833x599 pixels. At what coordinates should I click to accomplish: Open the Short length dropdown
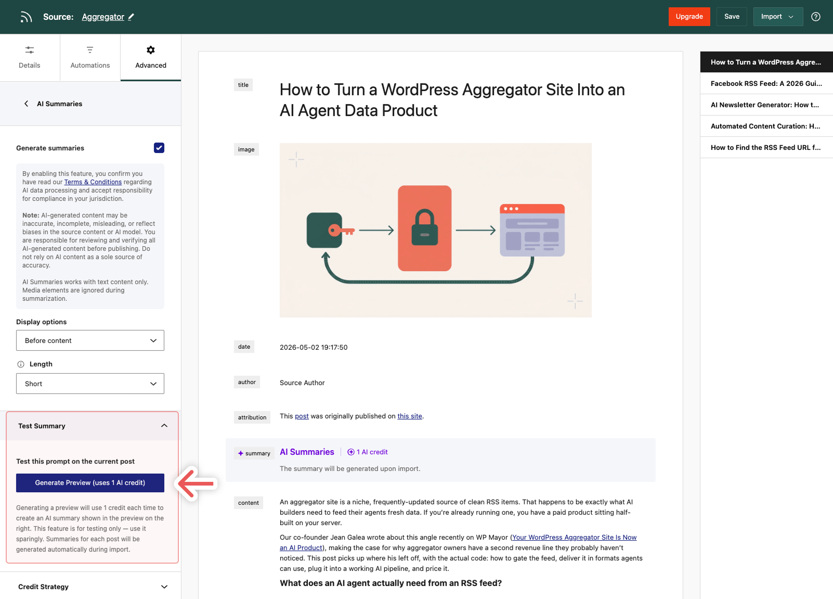[x=90, y=384]
